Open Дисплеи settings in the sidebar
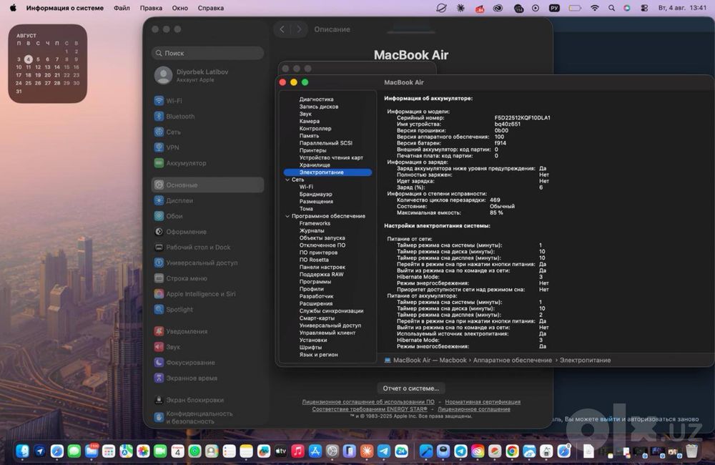This screenshot has width=715, height=465. (x=173, y=200)
